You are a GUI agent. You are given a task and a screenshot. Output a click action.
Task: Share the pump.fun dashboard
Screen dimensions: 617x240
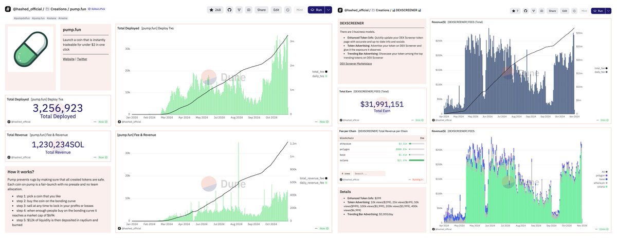pyautogui.click(x=262, y=10)
